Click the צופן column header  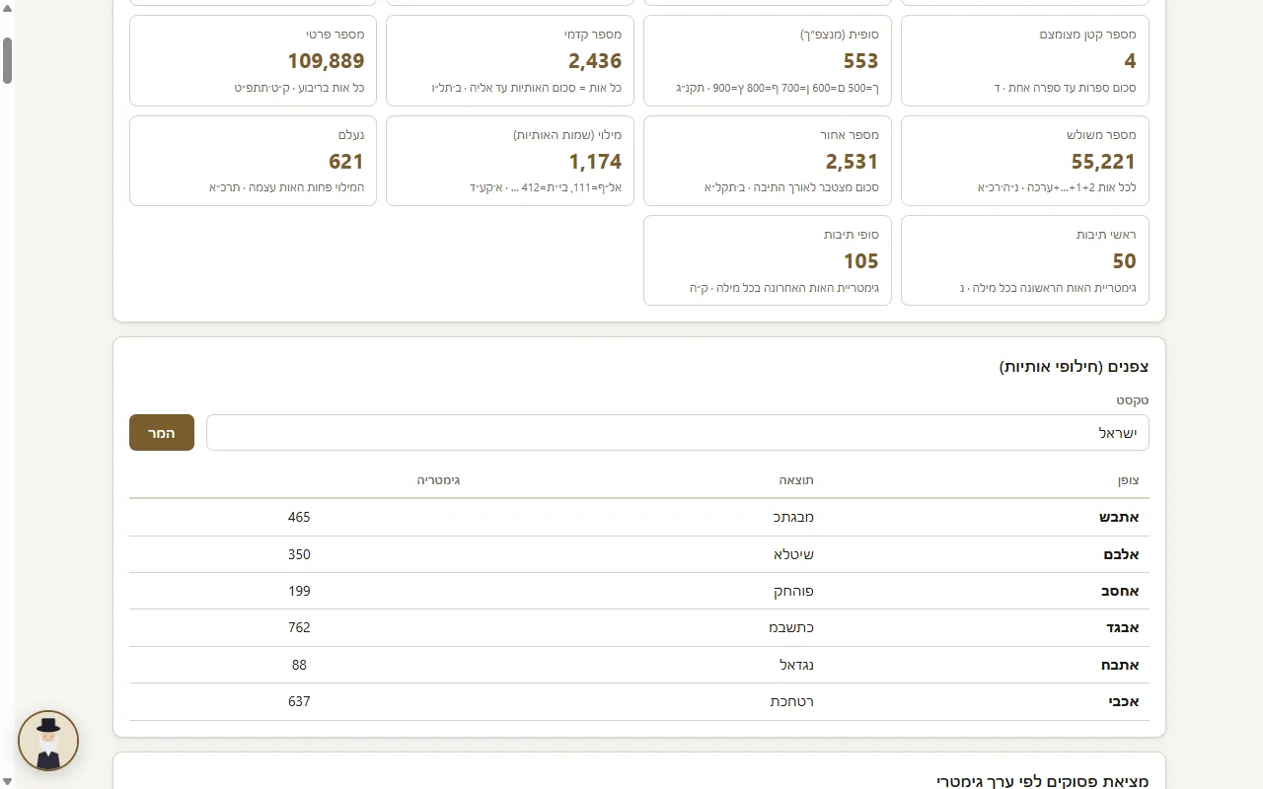coord(1128,480)
